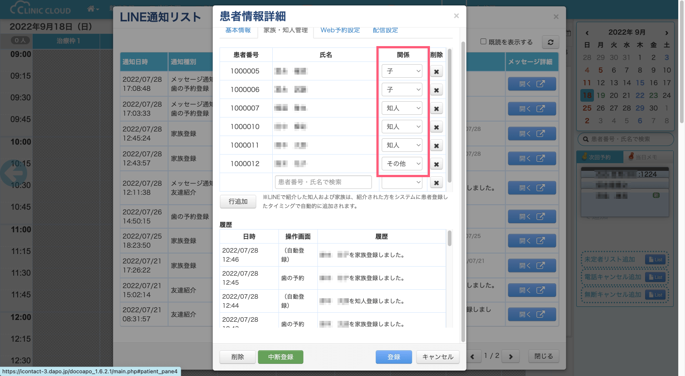Open the home icon menu
Screen dimensions: 685x376
(x=93, y=9)
